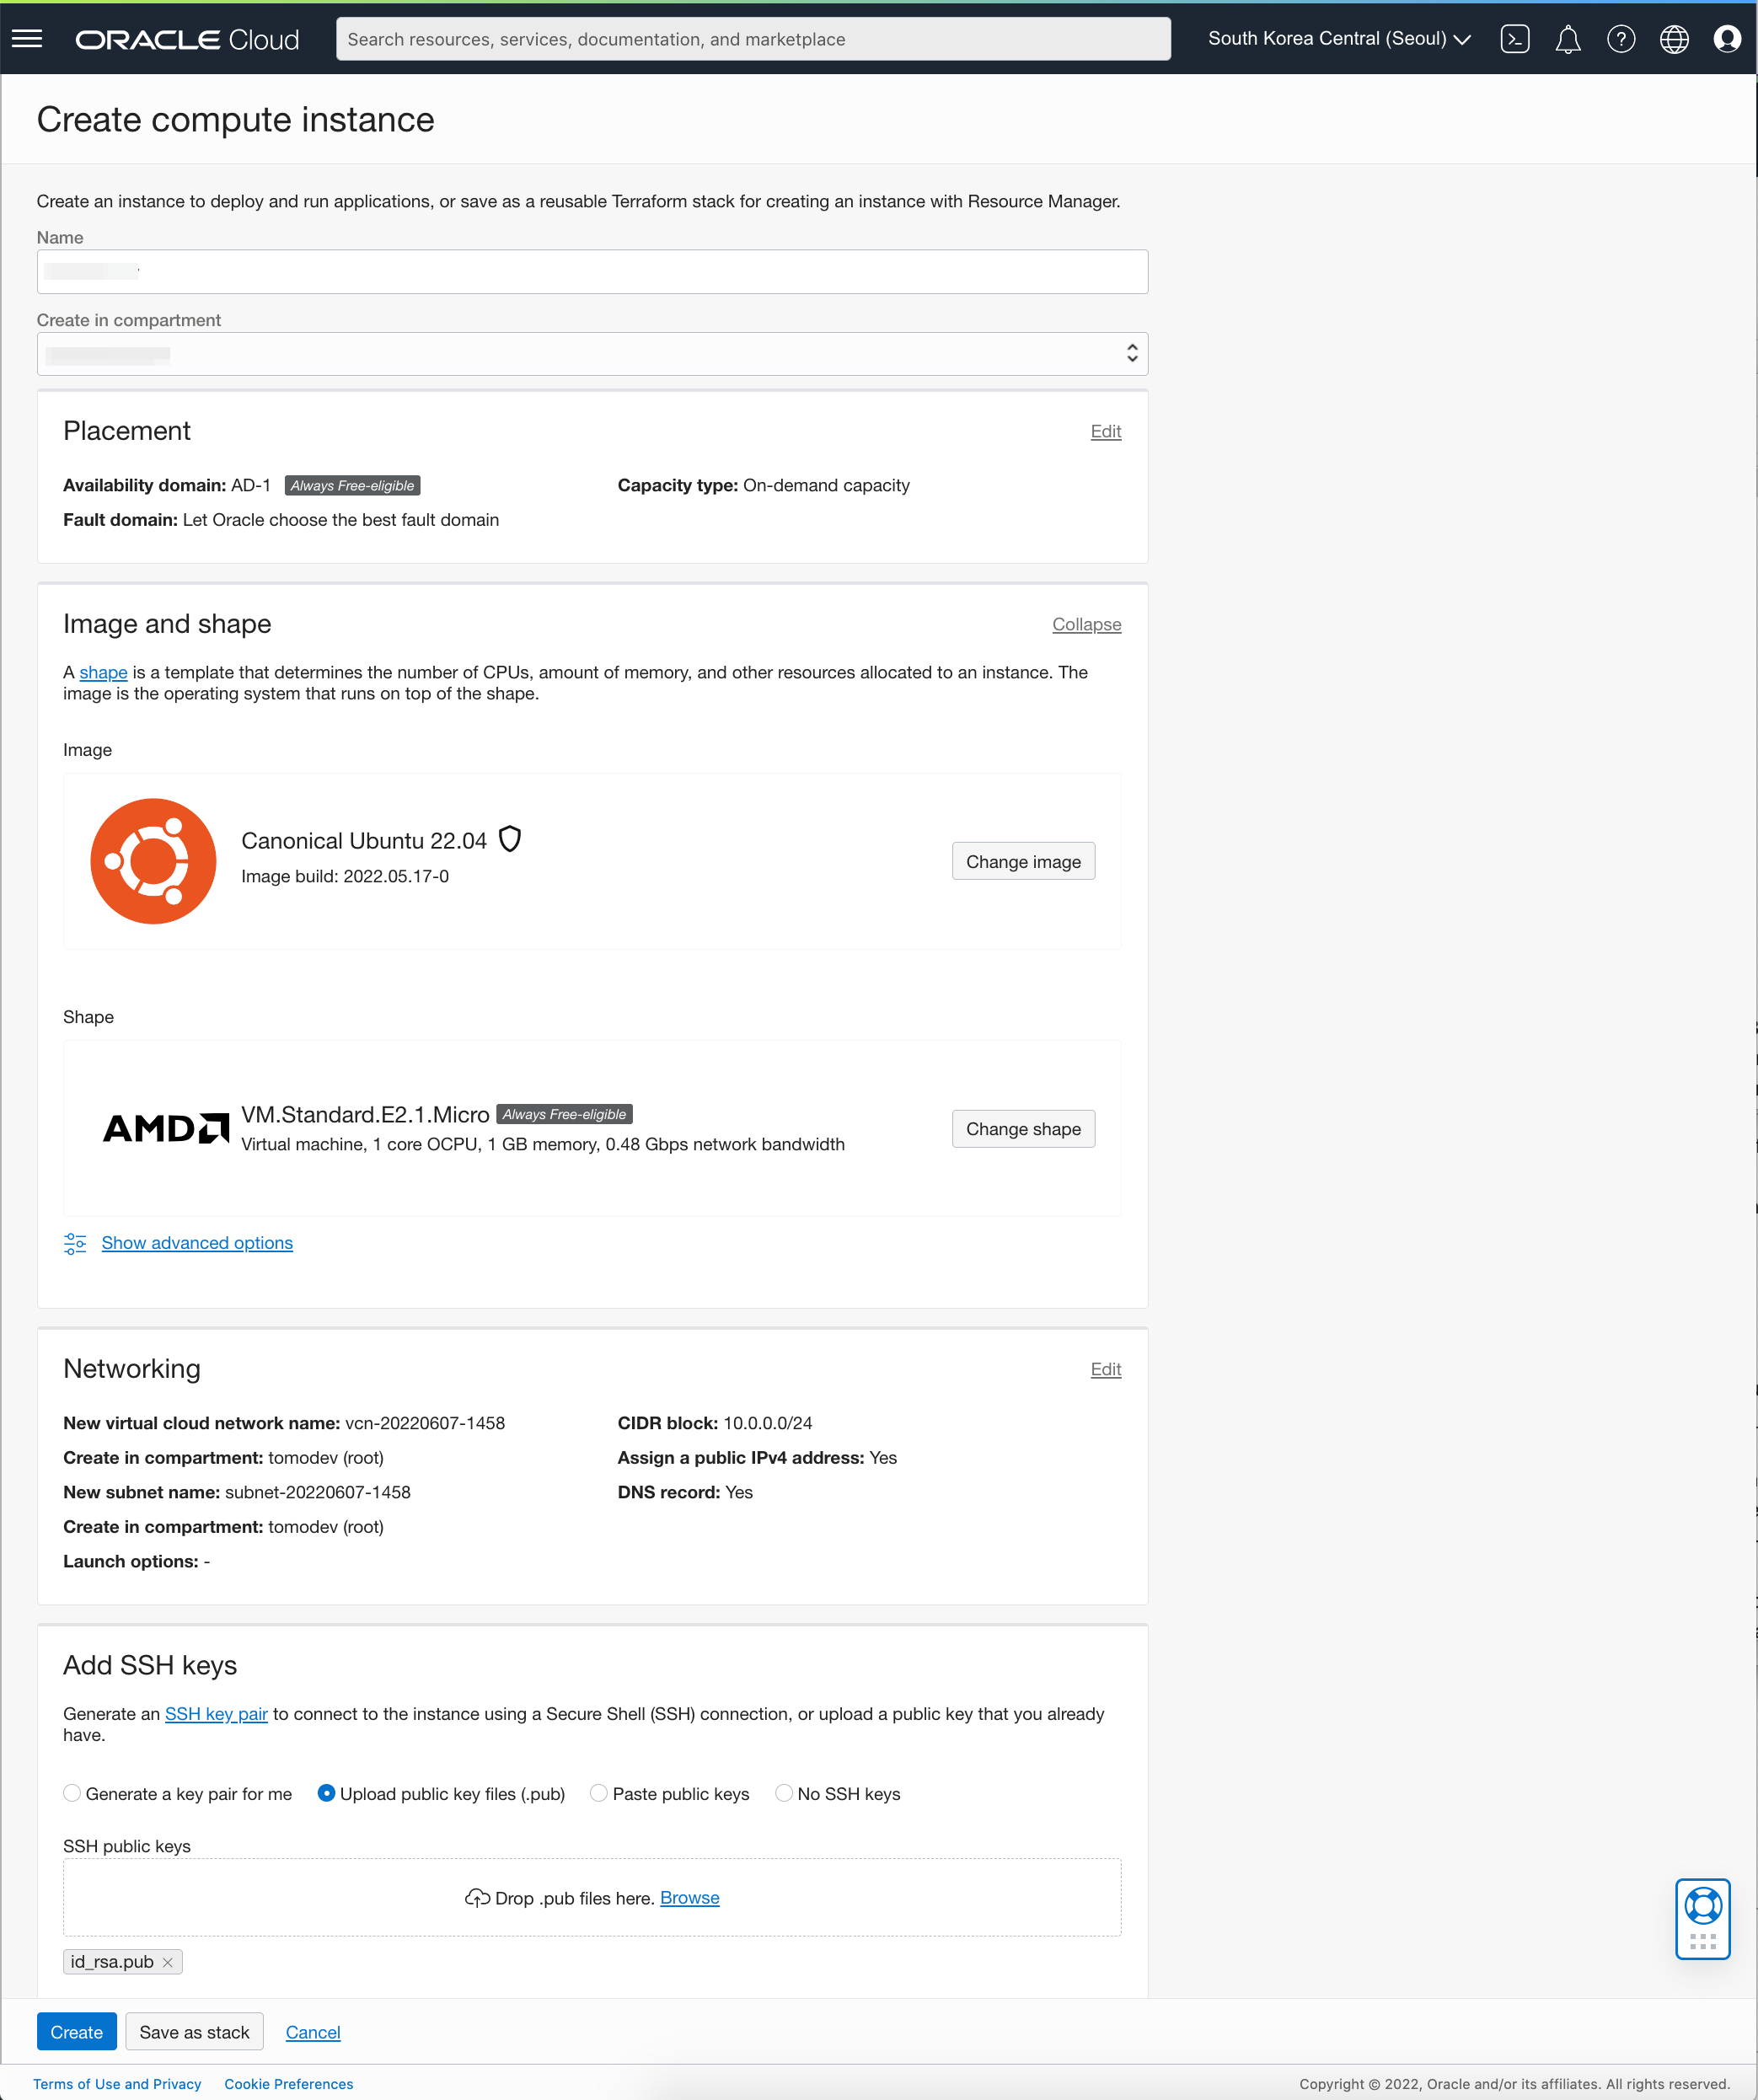Screen dimensions: 1758x2100
Task: Expand the South Korea Central region selector
Action: [1338, 38]
